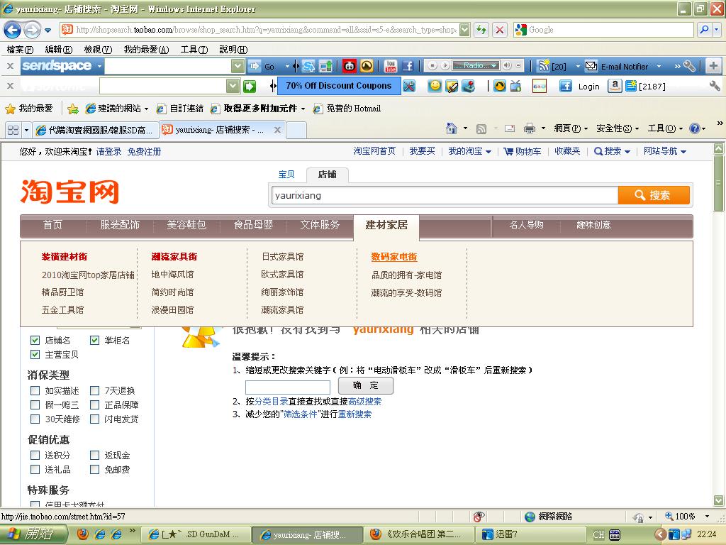
Task: Click the red-eyed icon in sendspace toolbar
Action: [349, 66]
